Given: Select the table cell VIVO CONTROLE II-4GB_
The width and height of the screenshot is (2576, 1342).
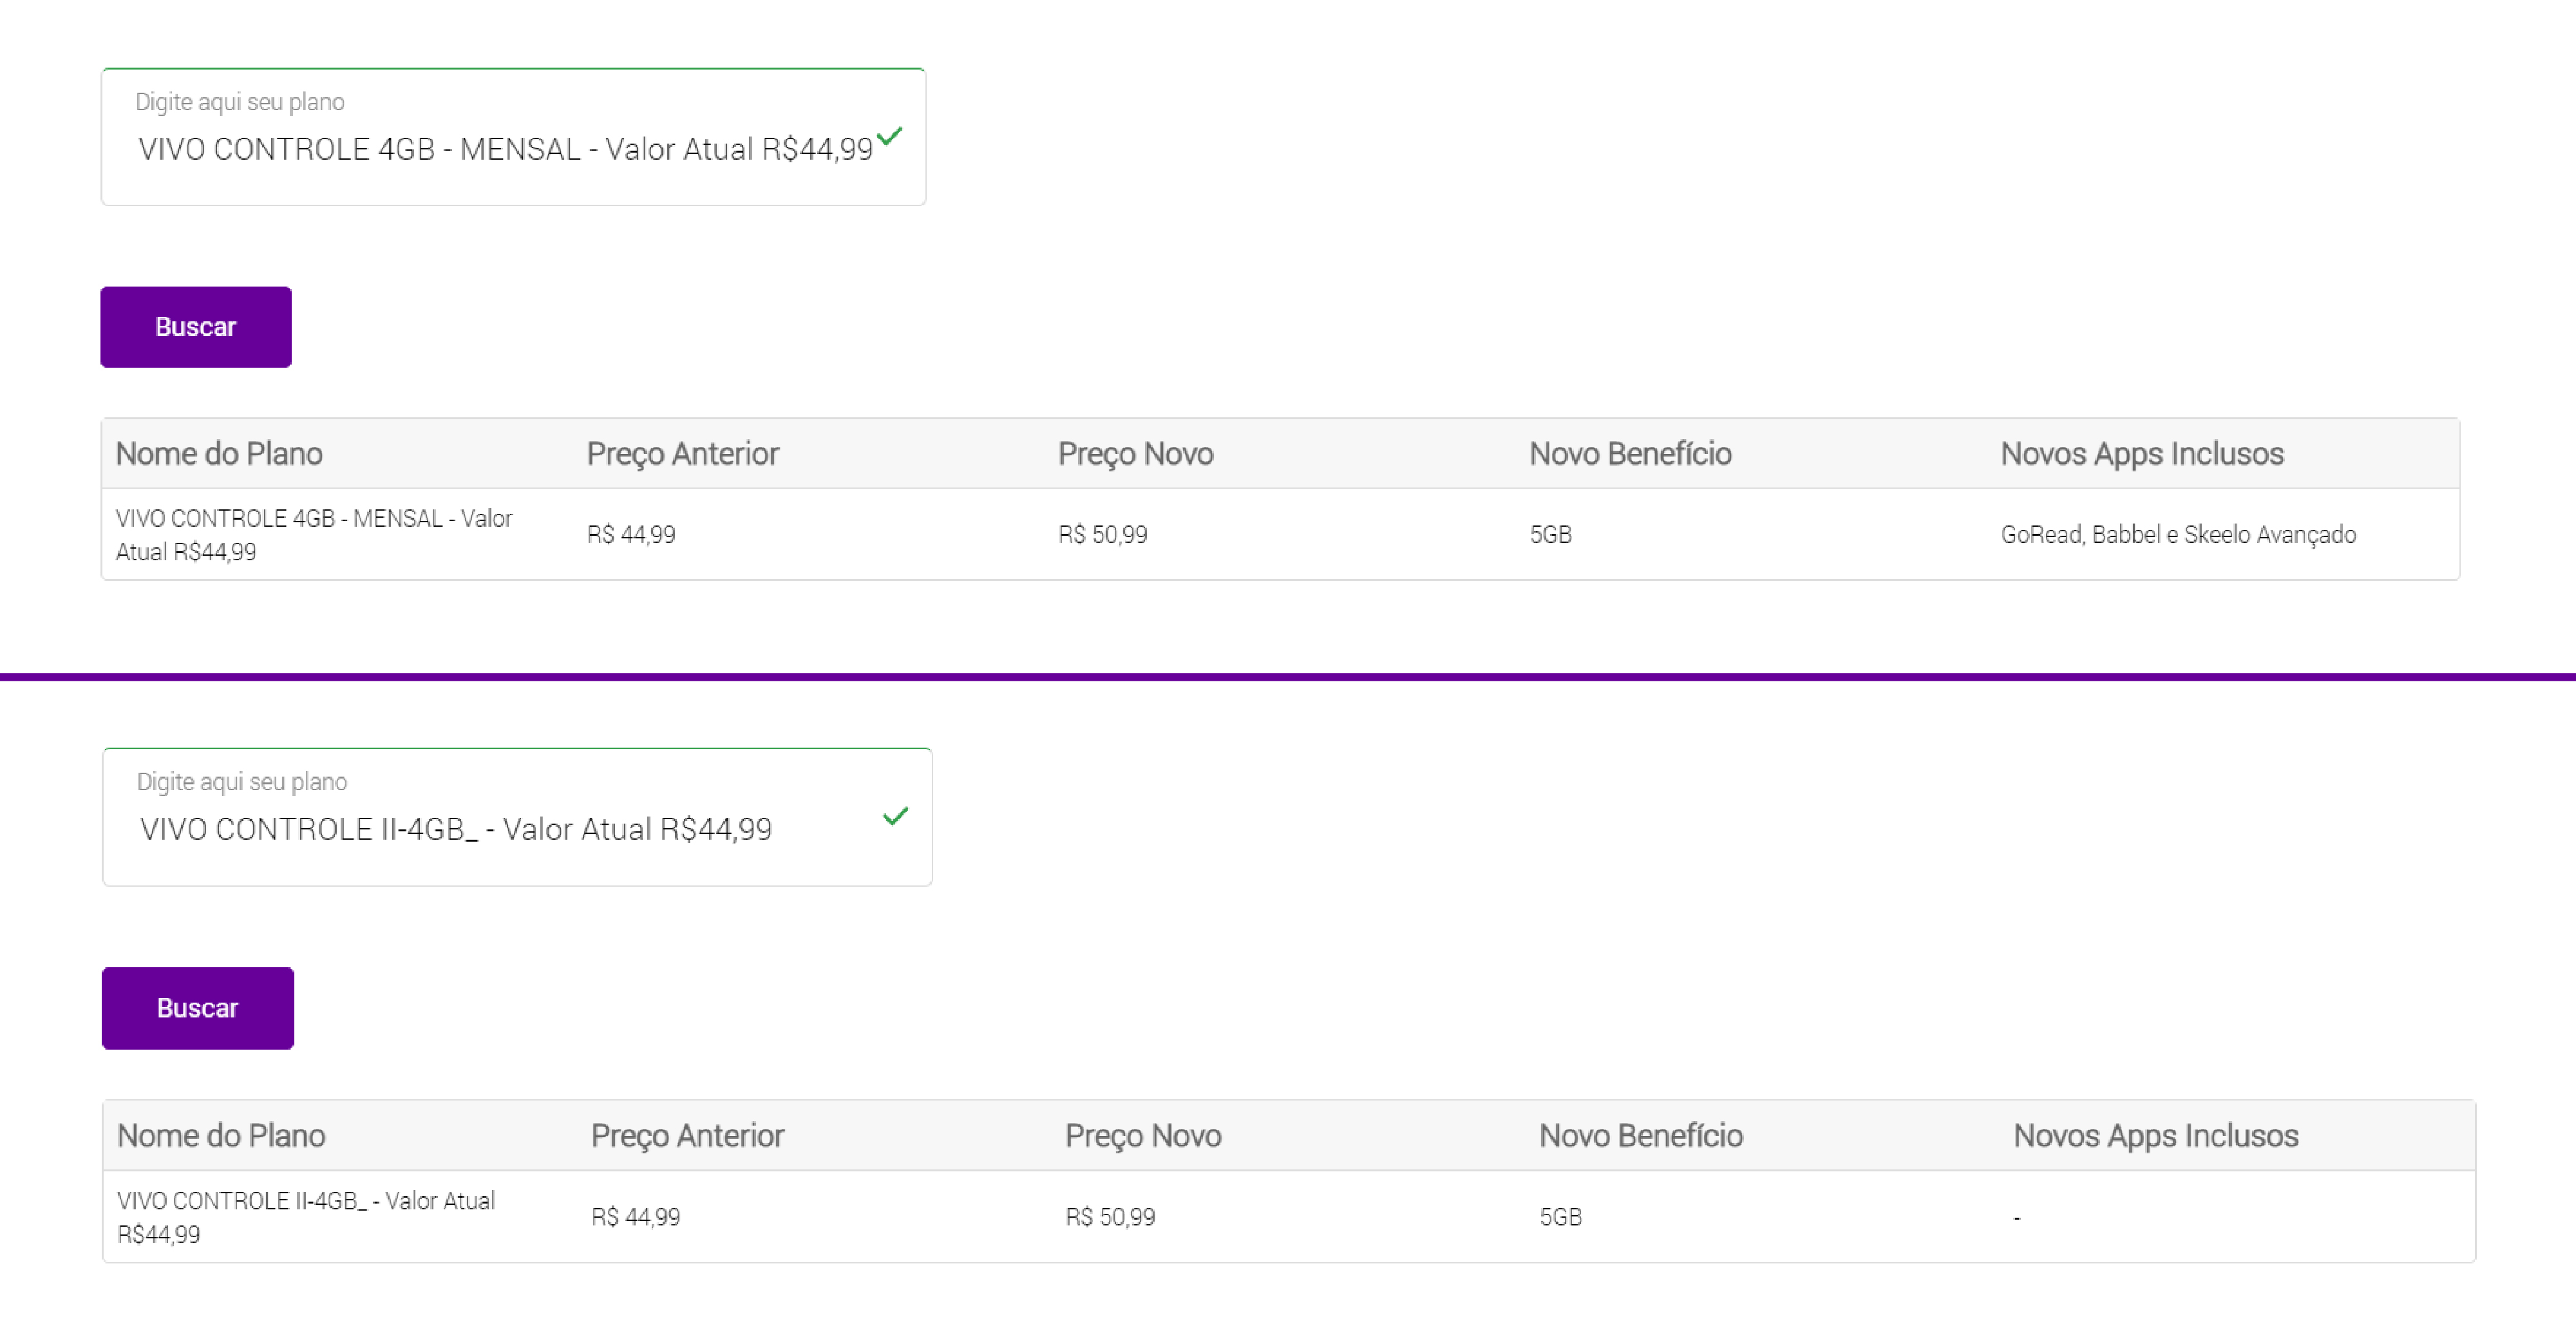Looking at the screenshot, I should [x=306, y=1217].
